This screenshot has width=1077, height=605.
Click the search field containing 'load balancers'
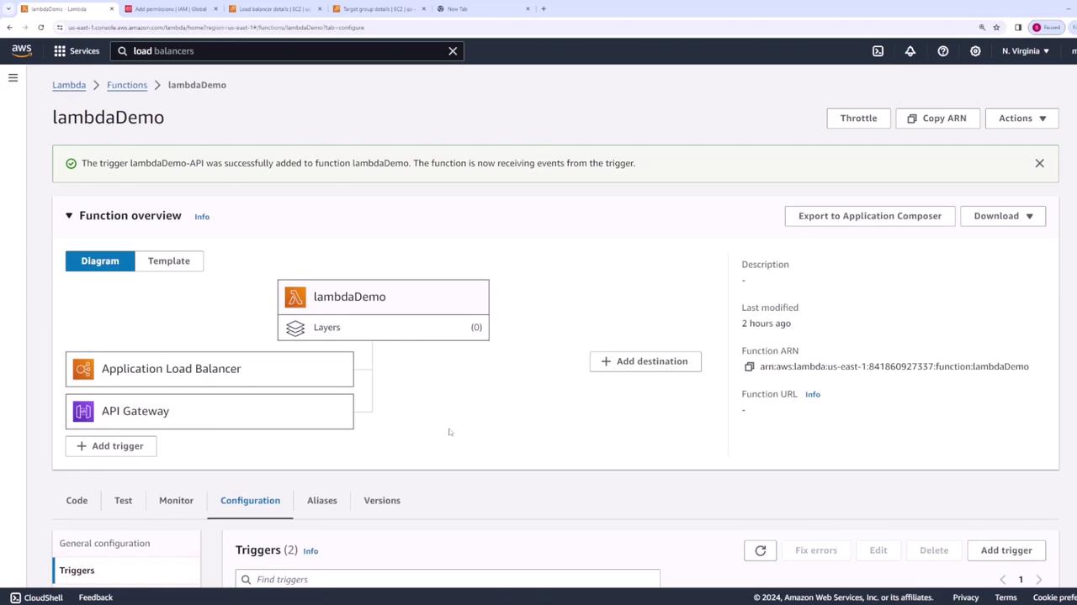[286, 51]
